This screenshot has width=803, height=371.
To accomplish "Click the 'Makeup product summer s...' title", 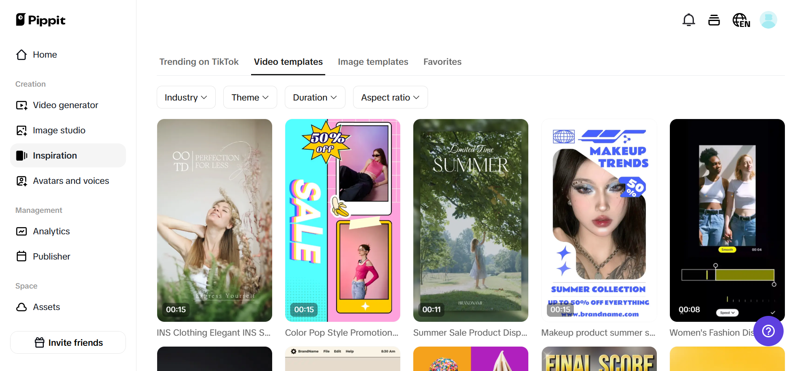I will 598,333.
